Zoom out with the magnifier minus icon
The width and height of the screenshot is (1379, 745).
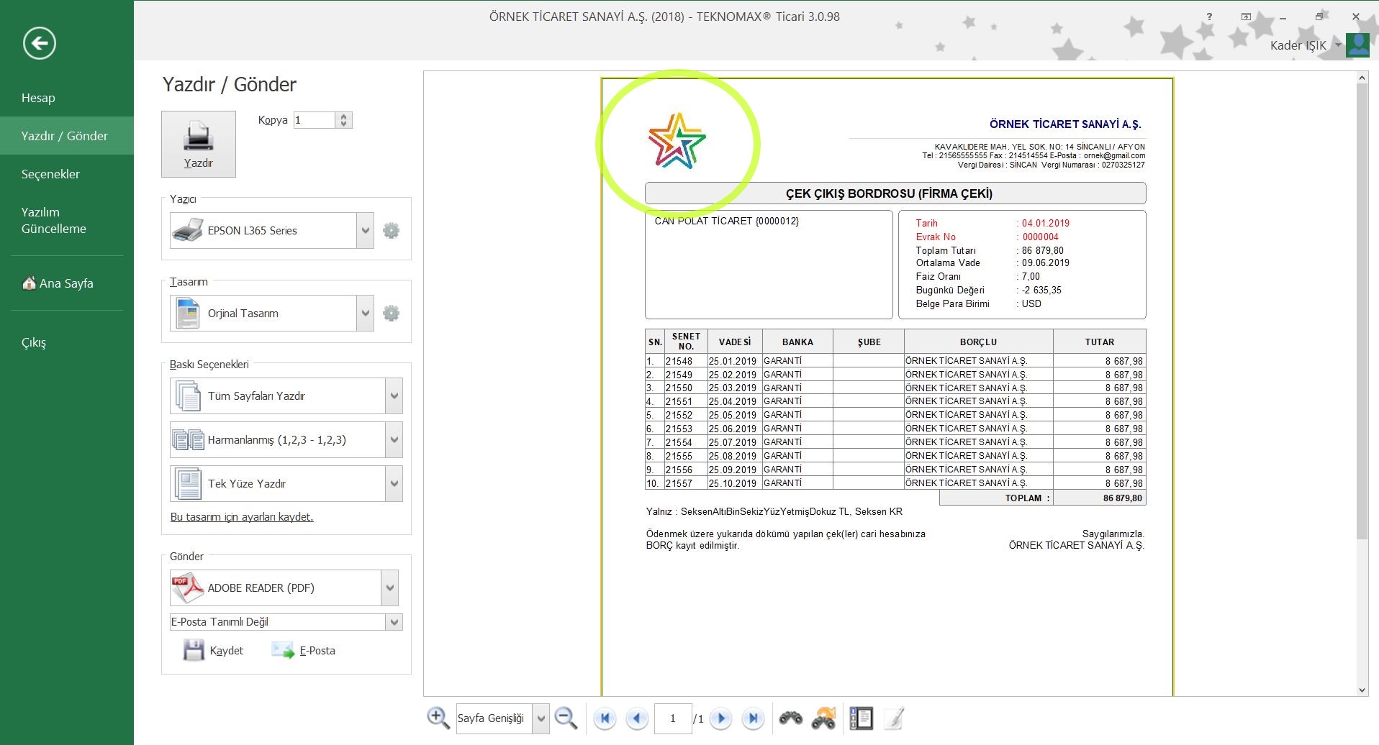pos(566,718)
